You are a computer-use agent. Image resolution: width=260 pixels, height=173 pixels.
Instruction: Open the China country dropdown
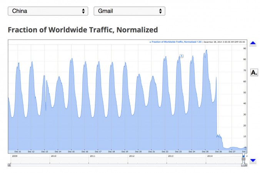(48, 11)
